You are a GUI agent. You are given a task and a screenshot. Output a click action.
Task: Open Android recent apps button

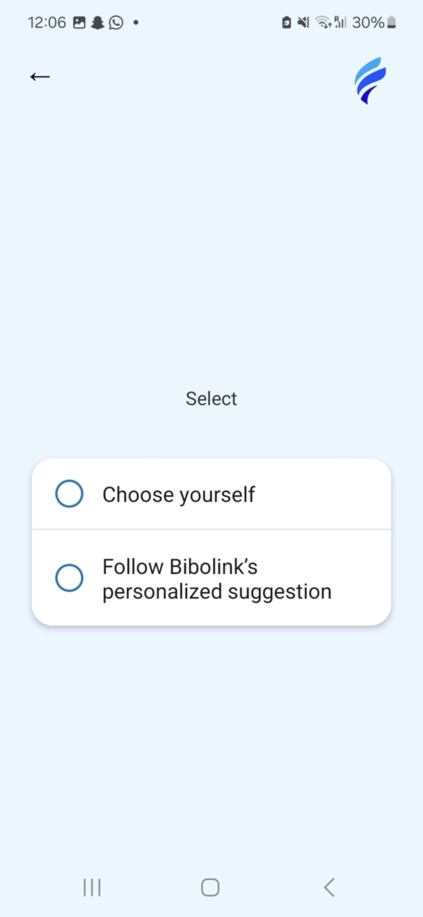pyautogui.click(x=92, y=887)
